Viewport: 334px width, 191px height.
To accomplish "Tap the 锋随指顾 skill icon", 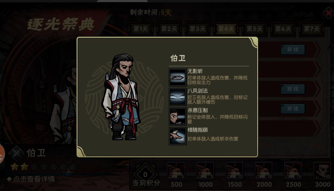I will coord(178,136).
